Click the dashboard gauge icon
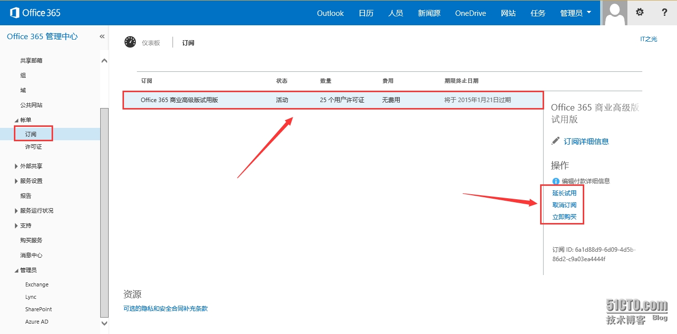The height and width of the screenshot is (334, 677). tap(130, 42)
